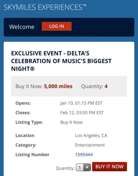Click the Location label

(25, 136)
